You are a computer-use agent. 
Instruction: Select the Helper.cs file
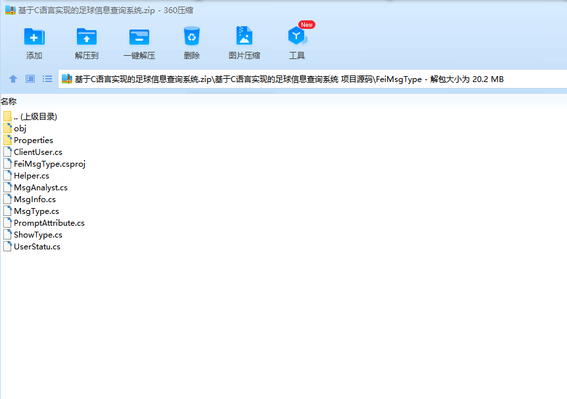pos(32,176)
